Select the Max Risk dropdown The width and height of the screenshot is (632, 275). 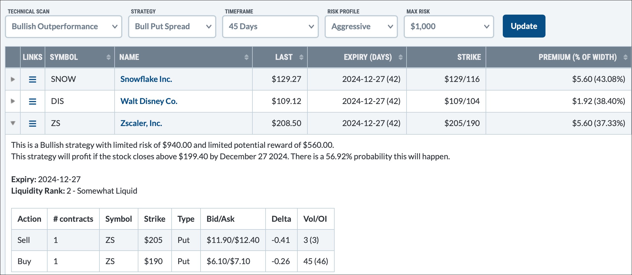point(449,27)
